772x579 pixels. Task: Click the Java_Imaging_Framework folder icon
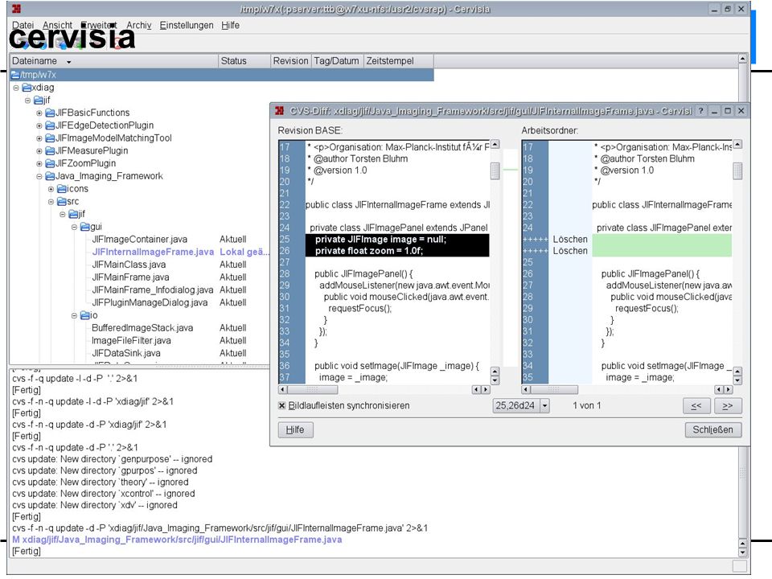50,176
